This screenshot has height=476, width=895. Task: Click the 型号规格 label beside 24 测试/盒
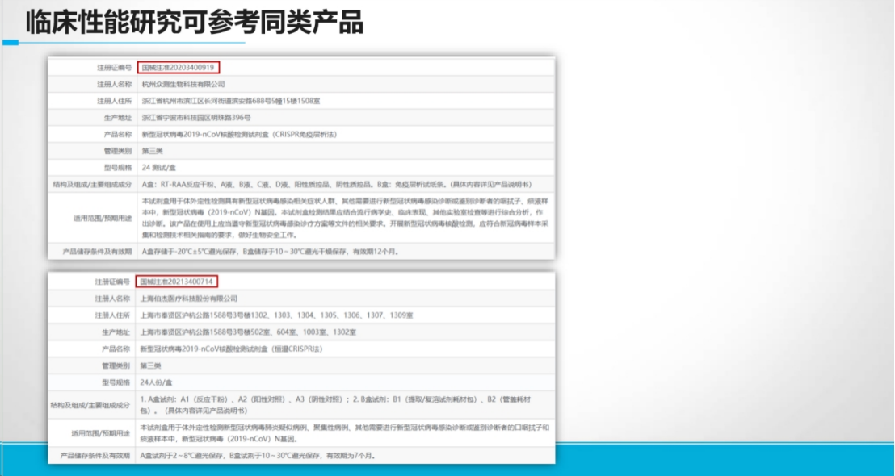click(118, 168)
